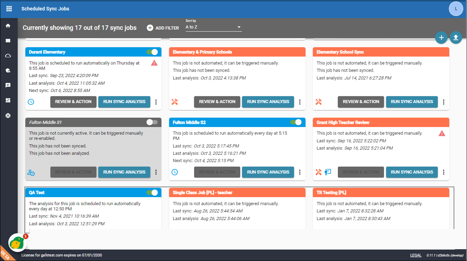This screenshot has width=467, height=261.
Task: Open the cloud icon in sidebar
Action: point(8,56)
